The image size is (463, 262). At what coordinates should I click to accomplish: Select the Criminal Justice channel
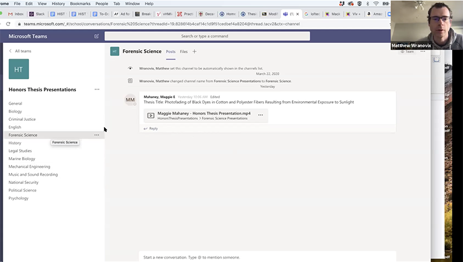(x=23, y=119)
